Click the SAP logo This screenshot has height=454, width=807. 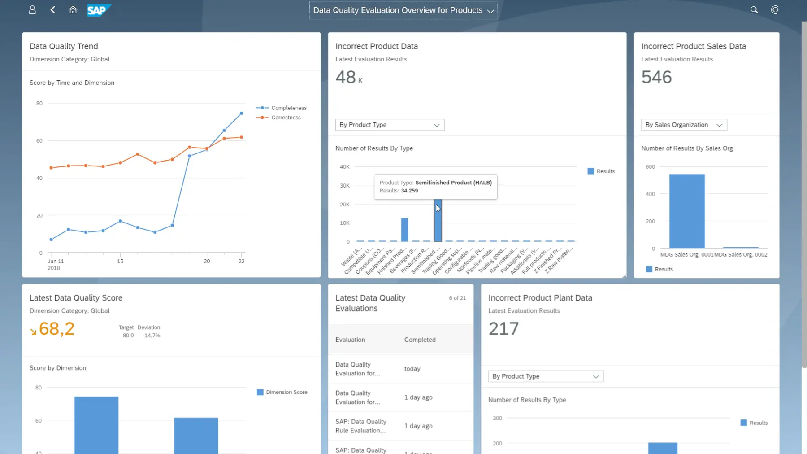click(98, 10)
